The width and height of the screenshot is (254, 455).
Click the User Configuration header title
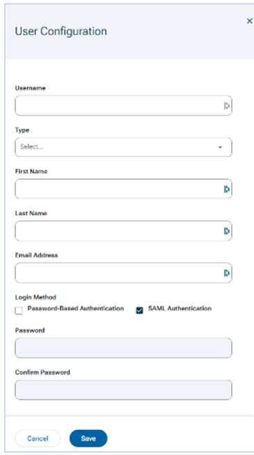pyautogui.click(x=61, y=31)
